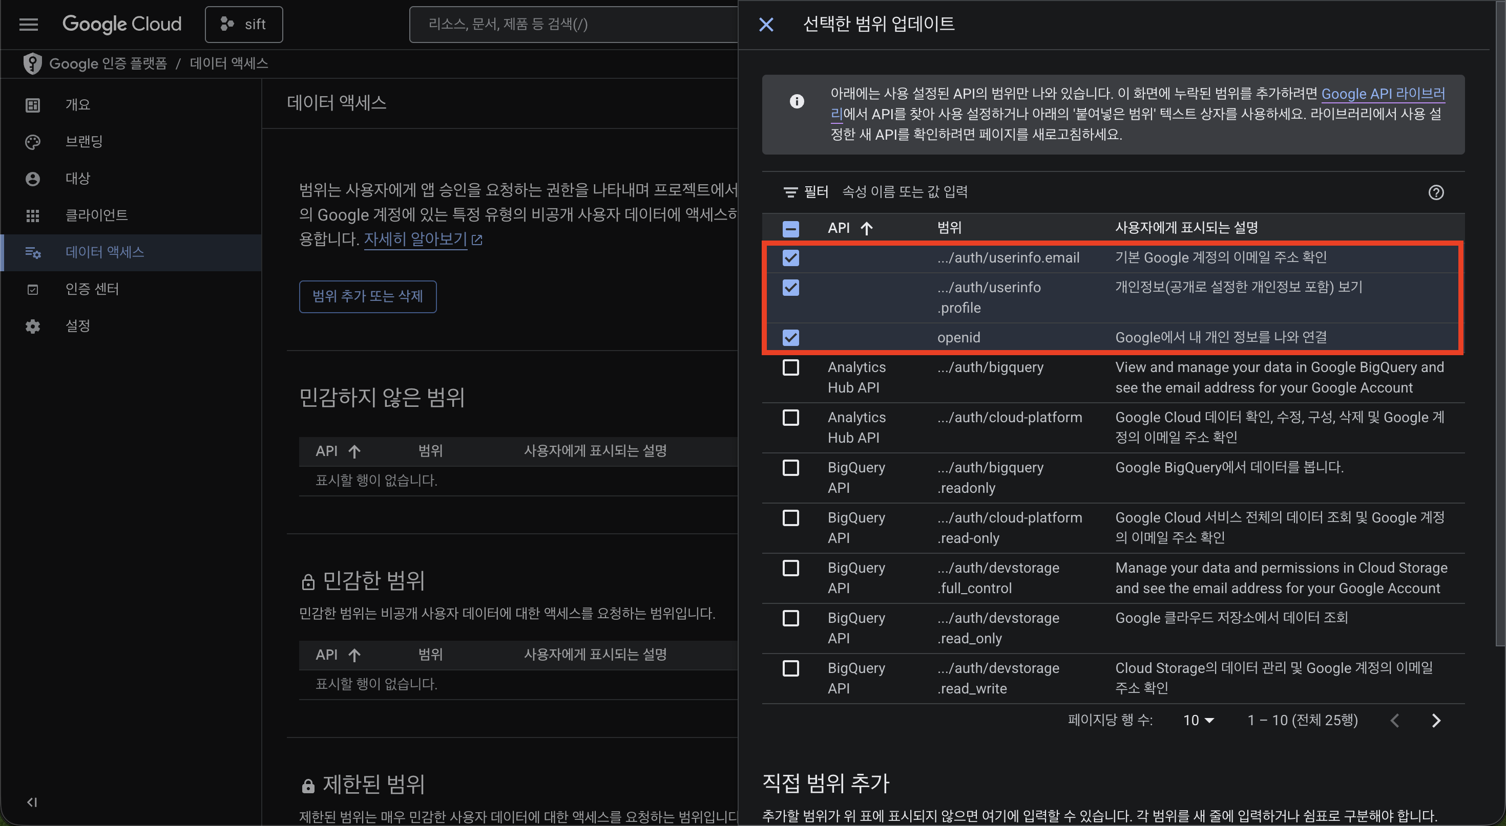Open the rows-per-page dropdown showing 10
The width and height of the screenshot is (1506, 826).
click(x=1199, y=720)
